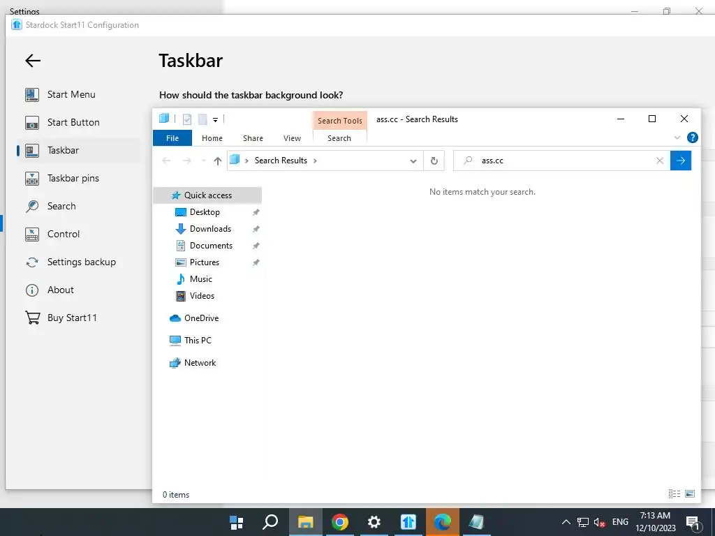The width and height of the screenshot is (715, 536).
Task: Clear the search box text
Action: point(660,161)
